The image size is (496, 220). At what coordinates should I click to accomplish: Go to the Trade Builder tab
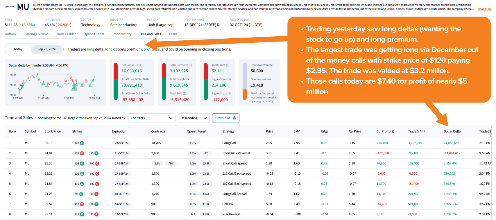[x=66, y=34]
